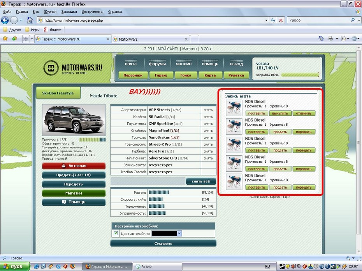Expand the search provider dropdown arrow
Screen dimensions: 362x271
pyautogui.click(x=359, y=20)
